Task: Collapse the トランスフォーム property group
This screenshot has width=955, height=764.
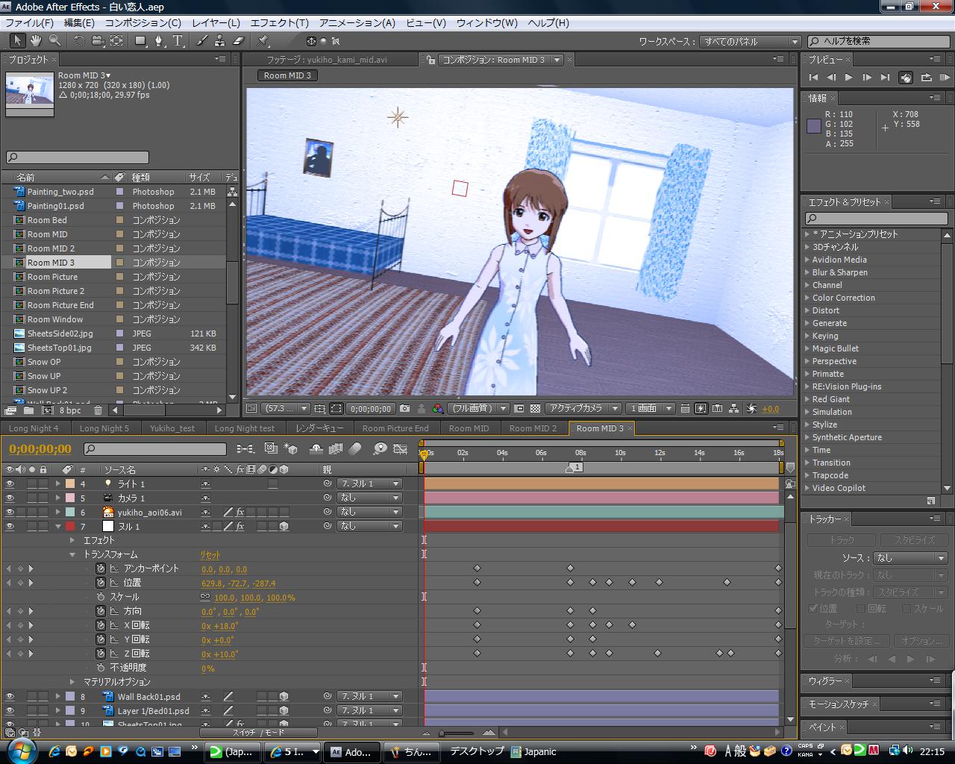Action: click(72, 554)
